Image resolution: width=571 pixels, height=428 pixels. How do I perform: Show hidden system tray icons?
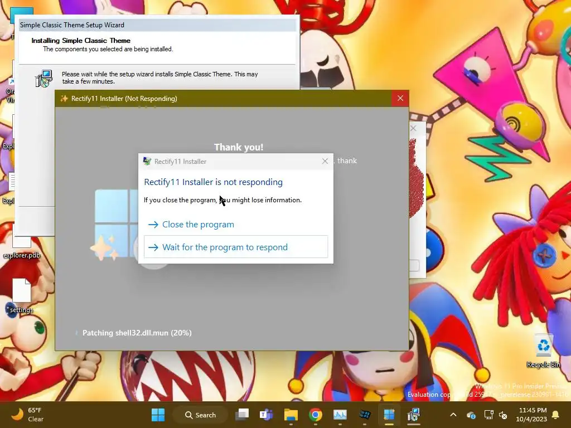click(453, 415)
